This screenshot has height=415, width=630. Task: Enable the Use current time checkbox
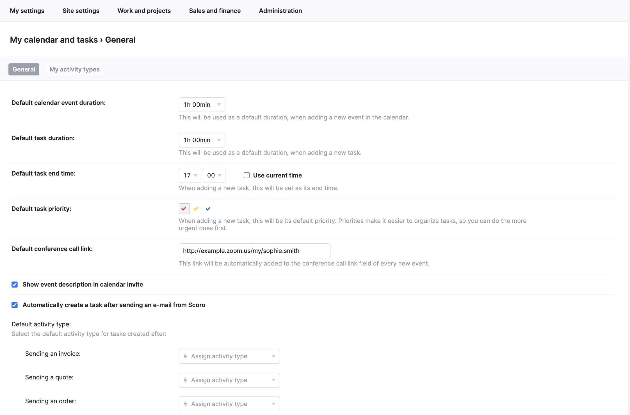click(247, 175)
